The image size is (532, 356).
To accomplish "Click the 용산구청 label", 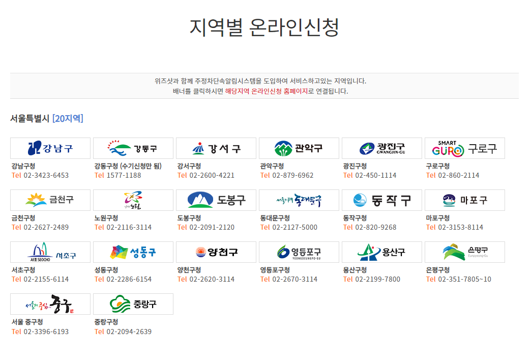I will pos(355,270).
